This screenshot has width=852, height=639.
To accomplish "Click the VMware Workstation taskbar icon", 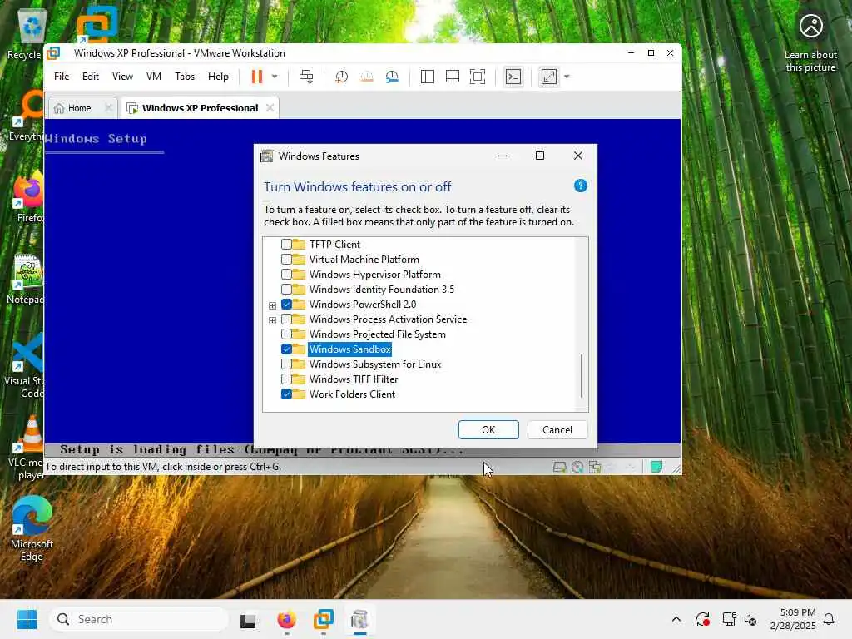I will pyautogui.click(x=324, y=619).
